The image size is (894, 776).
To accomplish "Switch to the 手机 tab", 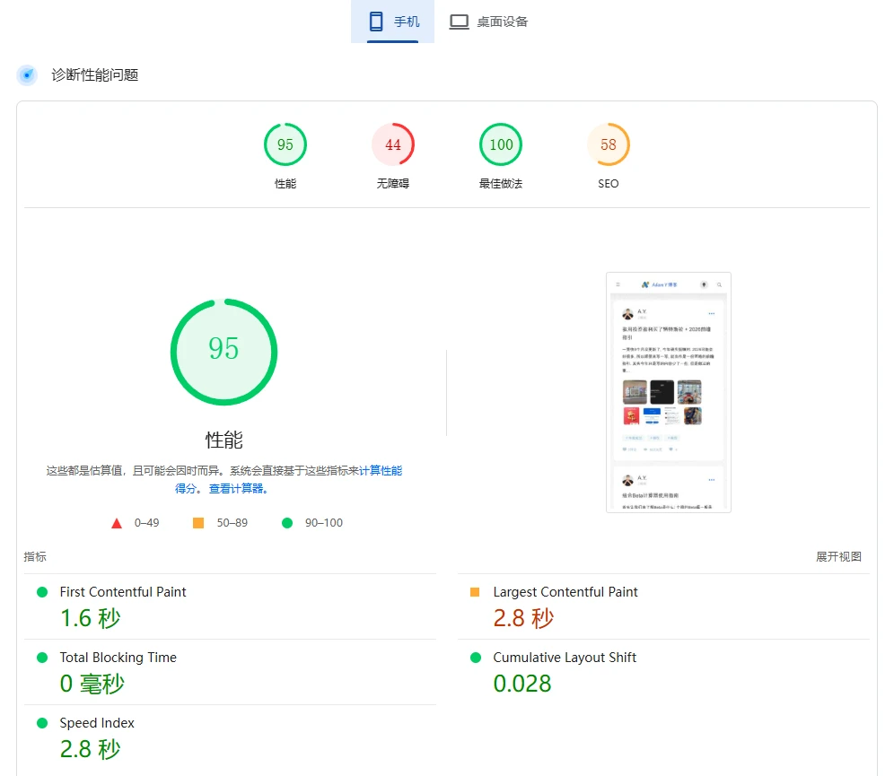I will (392, 22).
